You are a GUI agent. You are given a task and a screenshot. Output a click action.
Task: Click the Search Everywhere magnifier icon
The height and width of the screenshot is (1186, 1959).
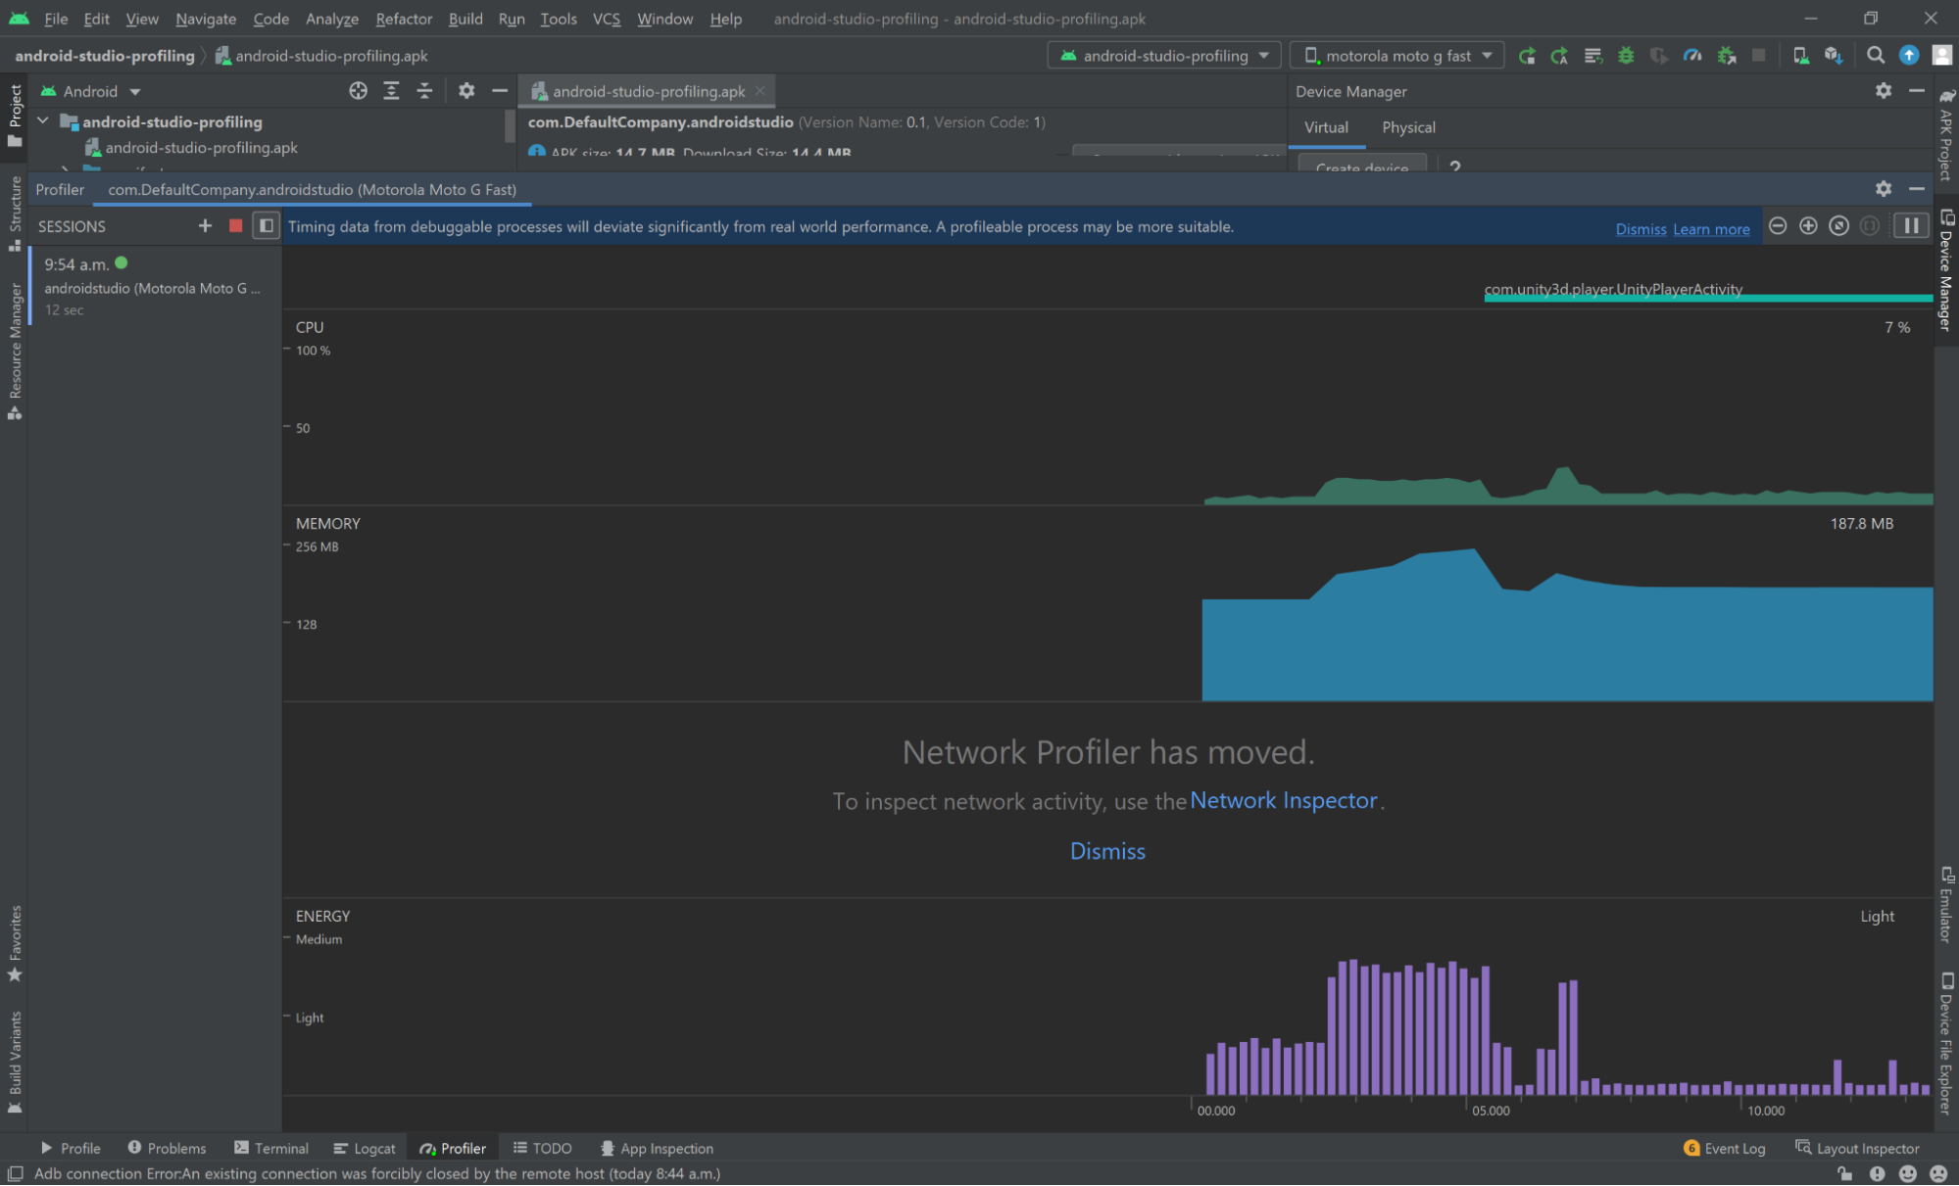click(1876, 56)
